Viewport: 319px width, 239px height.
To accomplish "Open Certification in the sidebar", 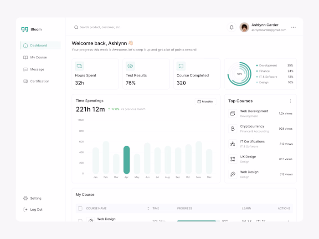I will [36, 81].
